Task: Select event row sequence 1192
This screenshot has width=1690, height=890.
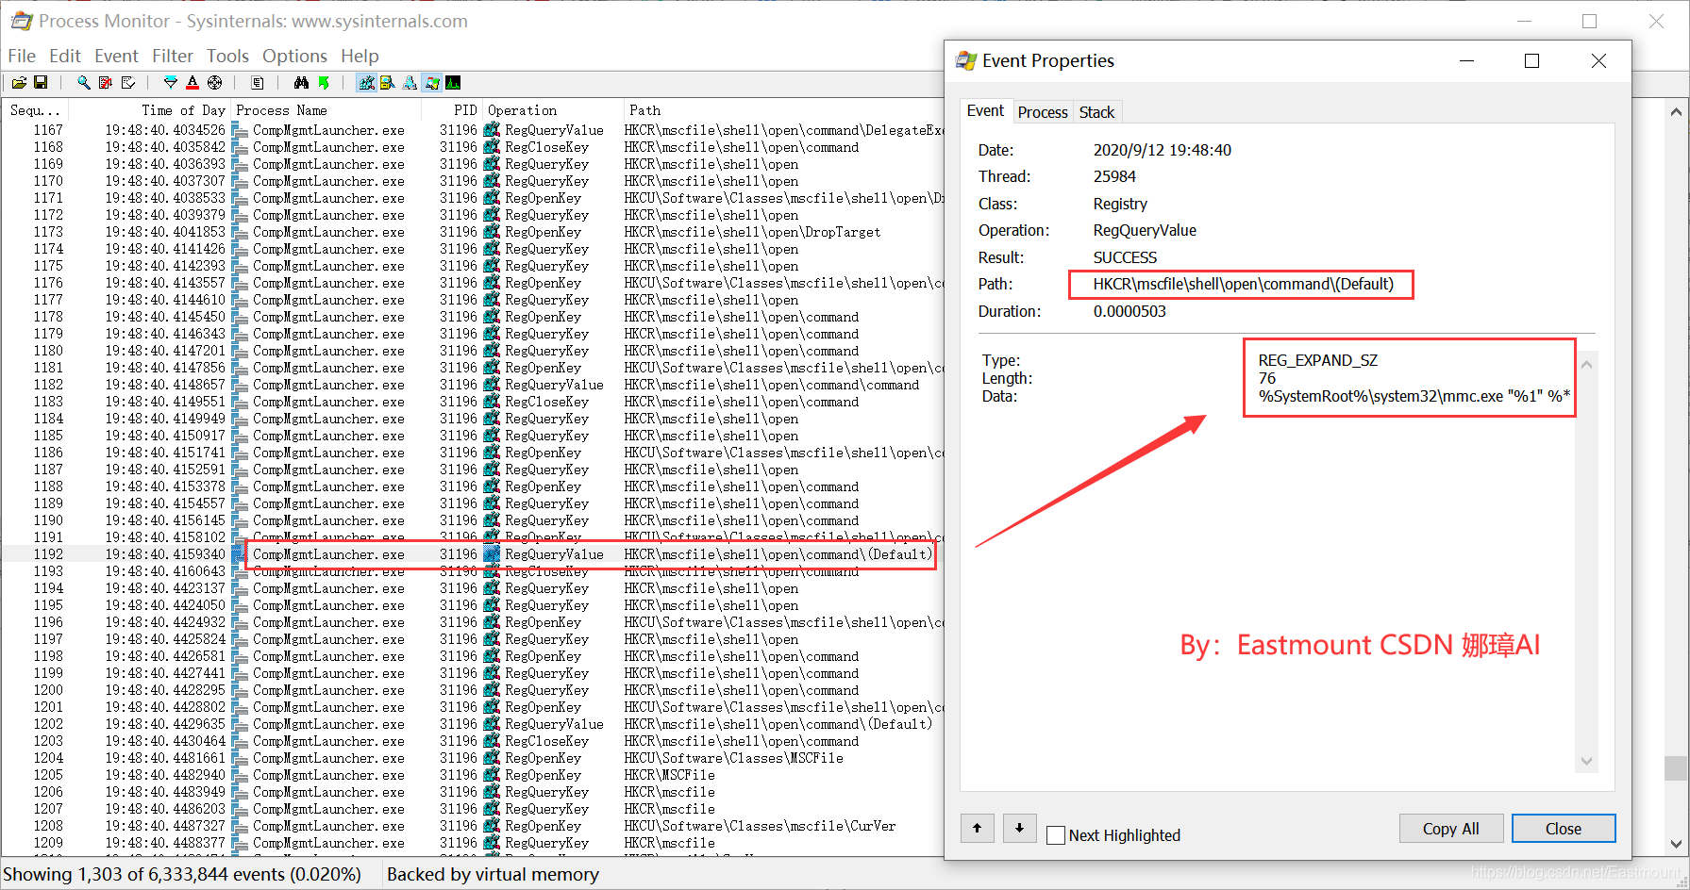Action: 472,554
